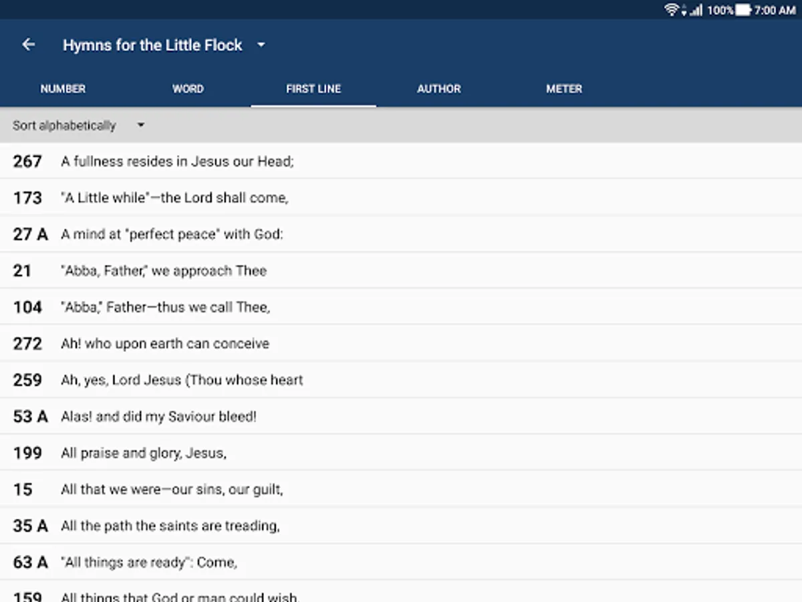The height and width of the screenshot is (602, 802).
Task: Tap the Wi-Fi status icon
Action: click(671, 10)
